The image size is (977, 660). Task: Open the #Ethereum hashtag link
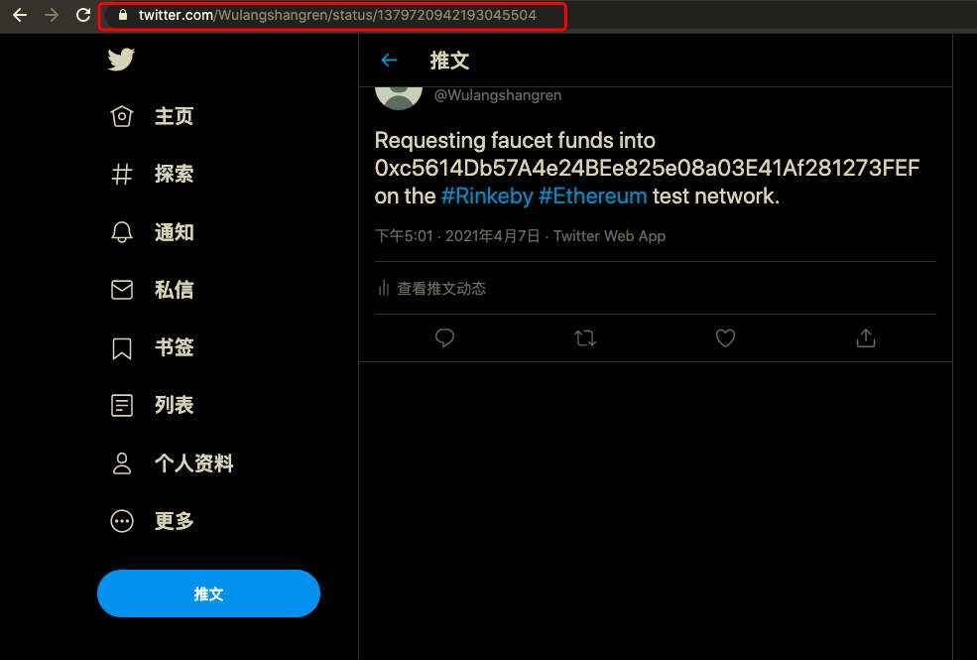point(592,197)
